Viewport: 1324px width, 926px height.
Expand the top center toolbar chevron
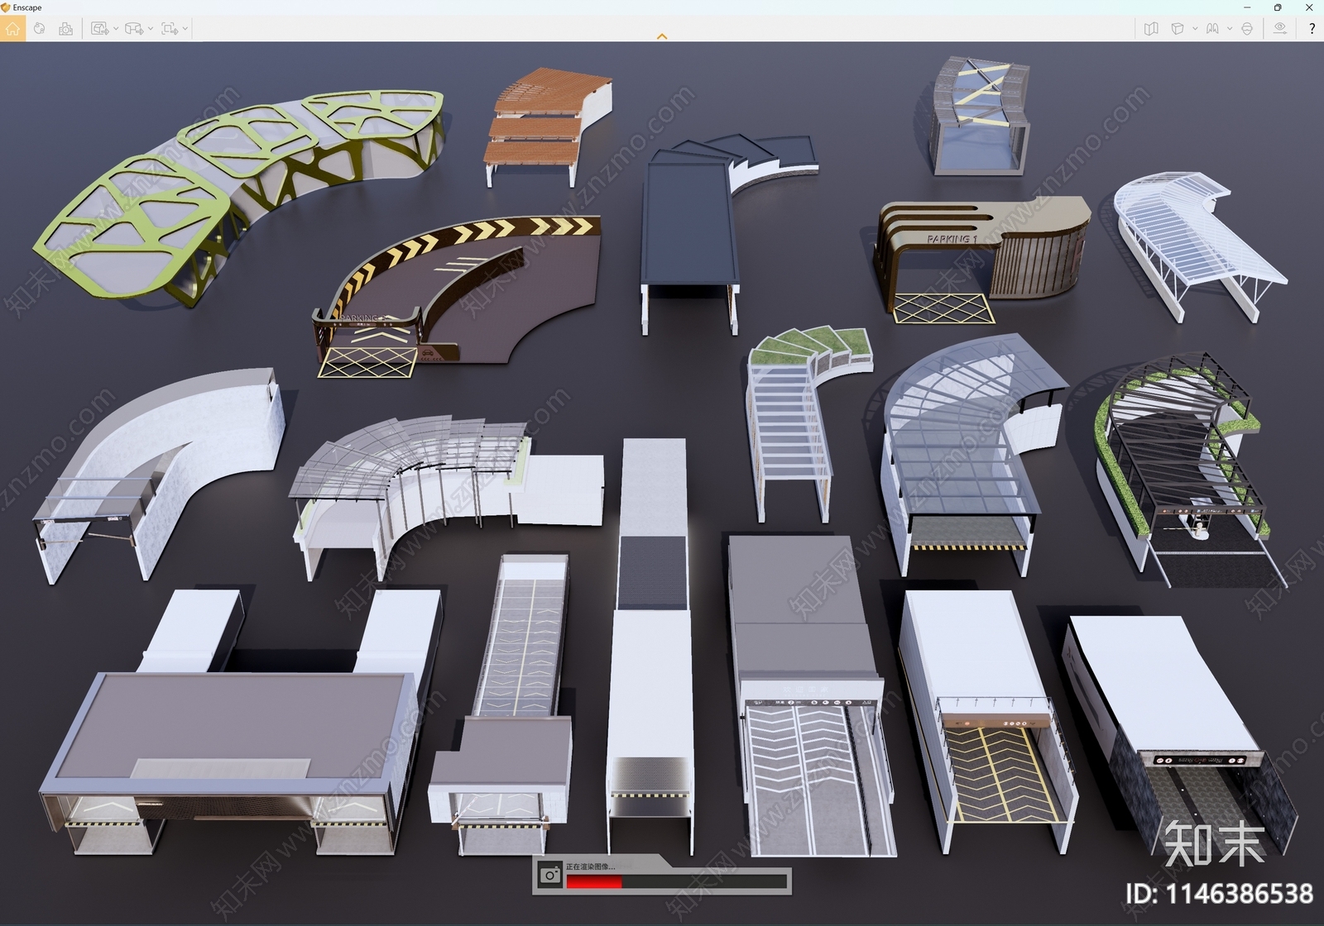tap(662, 36)
